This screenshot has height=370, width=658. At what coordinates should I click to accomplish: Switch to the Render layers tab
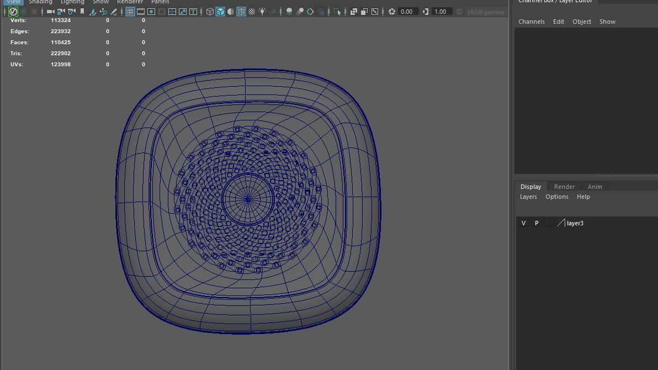click(564, 187)
